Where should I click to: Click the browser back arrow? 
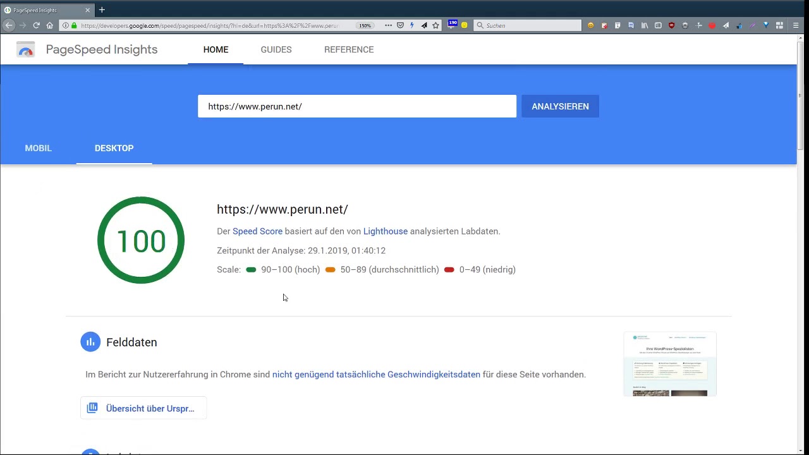pyautogui.click(x=9, y=25)
